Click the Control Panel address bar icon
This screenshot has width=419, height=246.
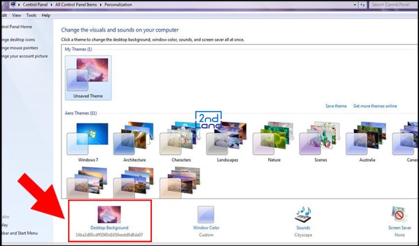click(x=12, y=4)
